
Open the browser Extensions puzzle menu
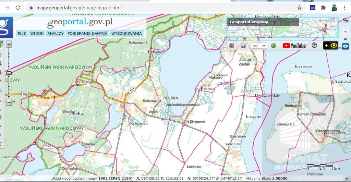pyautogui.click(x=323, y=8)
